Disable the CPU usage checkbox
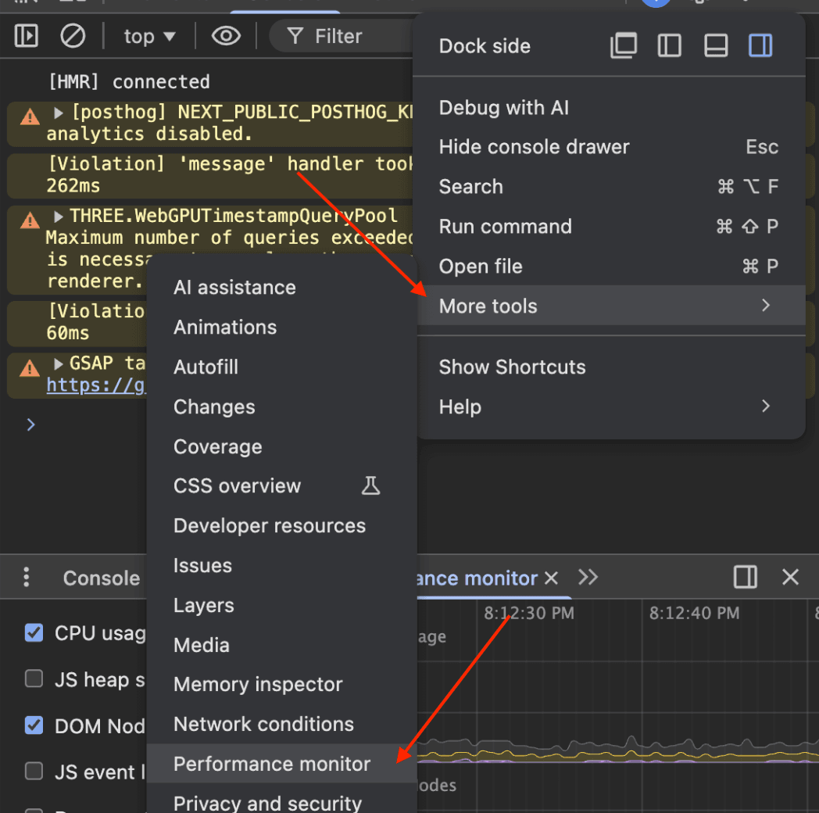This screenshot has width=819, height=813. (x=34, y=632)
